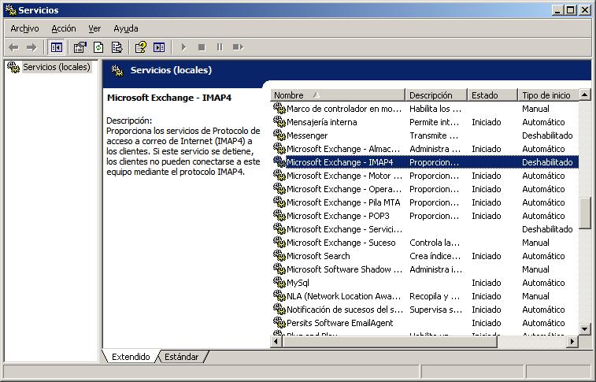Open the Acción menu
This screenshot has width=596, height=382.
click(64, 28)
